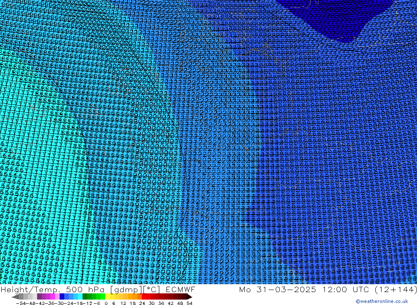Click the dark maroon right arrow legend tip
The width and height of the screenshot is (417, 305).
(x=190, y=297)
